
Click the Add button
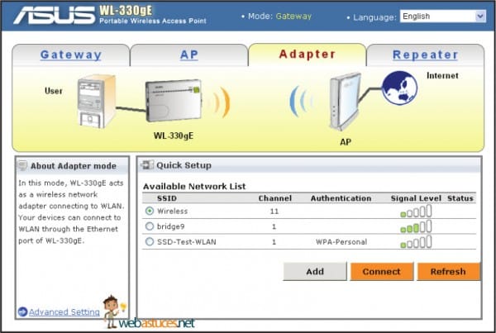click(x=315, y=271)
